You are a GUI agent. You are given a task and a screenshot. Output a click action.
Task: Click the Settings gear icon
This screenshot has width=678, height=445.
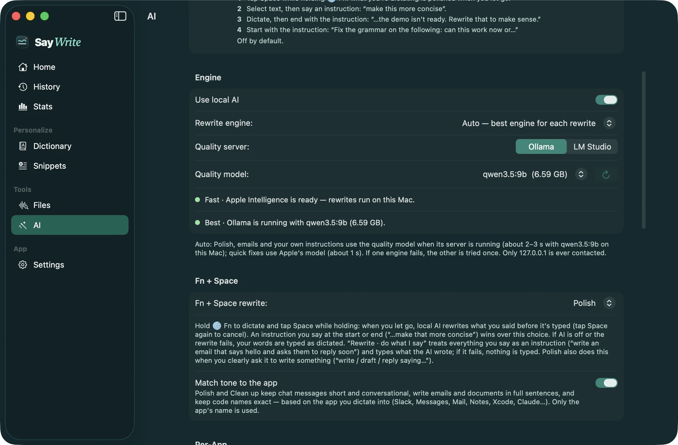click(23, 265)
